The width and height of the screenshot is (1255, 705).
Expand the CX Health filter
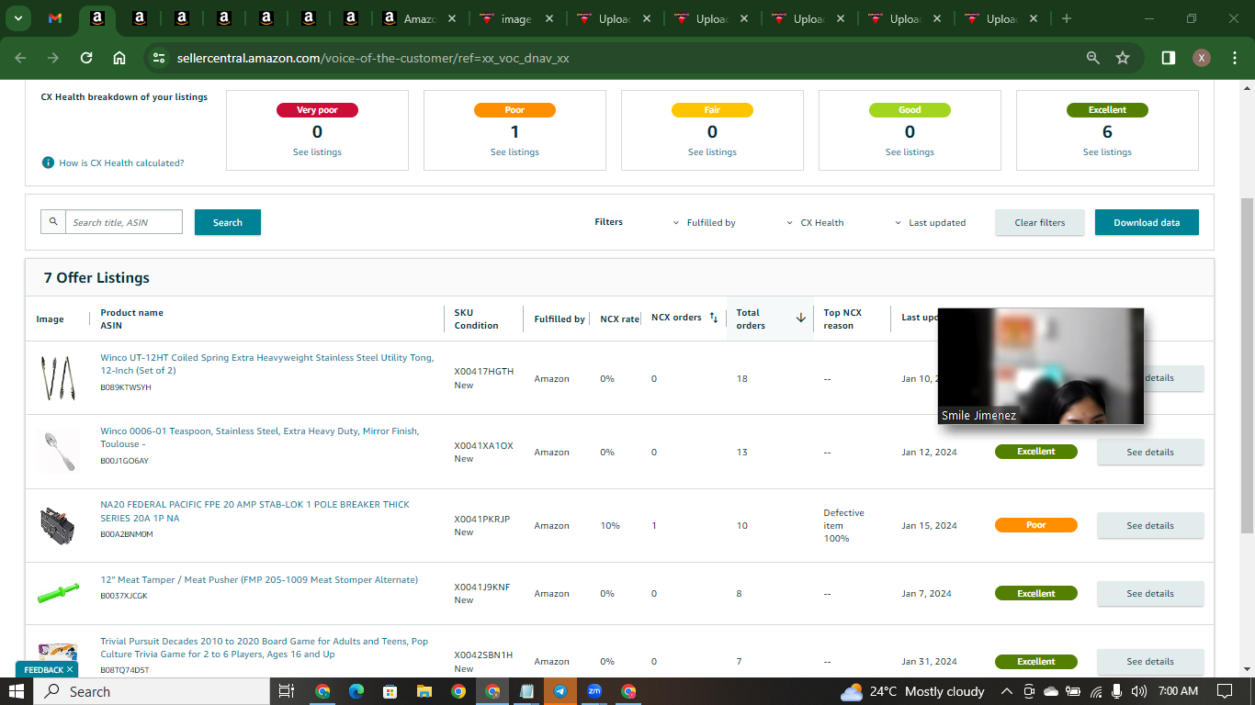(x=816, y=222)
